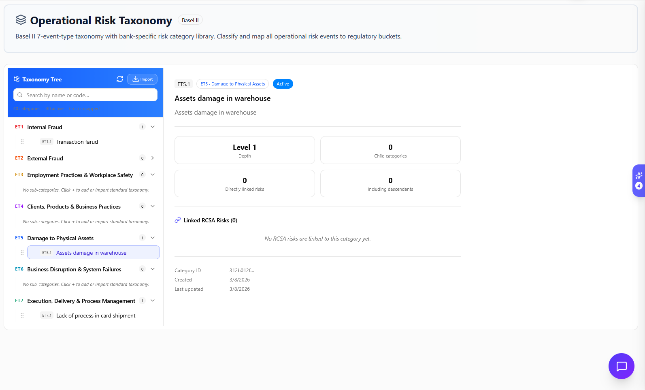645x390 pixels.
Task: Collapse the Internal Fraud category
Action: pyautogui.click(x=153, y=127)
